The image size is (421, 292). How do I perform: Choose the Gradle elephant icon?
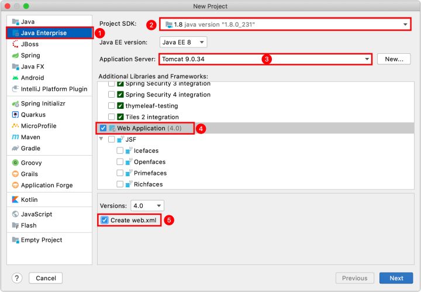coord(16,148)
